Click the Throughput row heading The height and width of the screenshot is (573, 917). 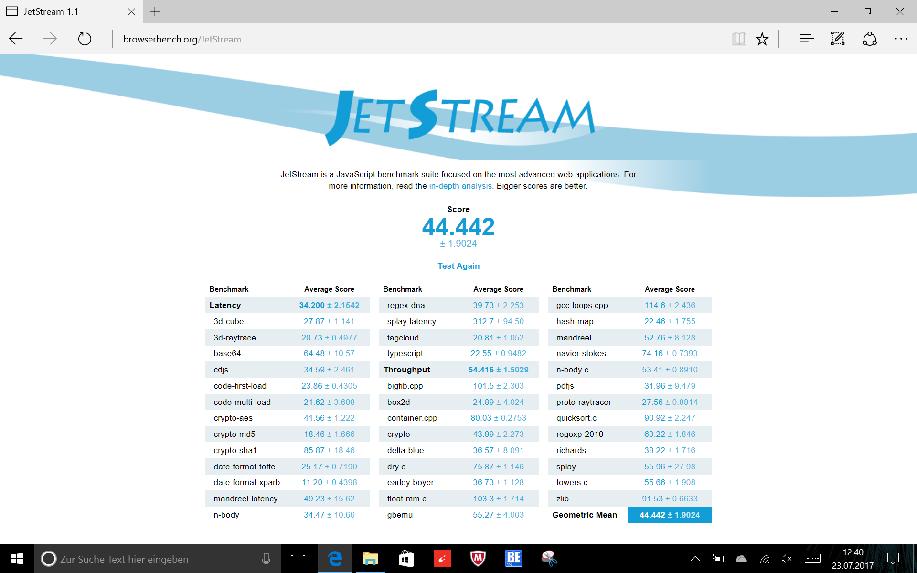tap(407, 370)
